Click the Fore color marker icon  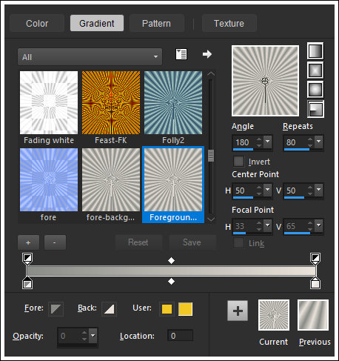[56, 309]
